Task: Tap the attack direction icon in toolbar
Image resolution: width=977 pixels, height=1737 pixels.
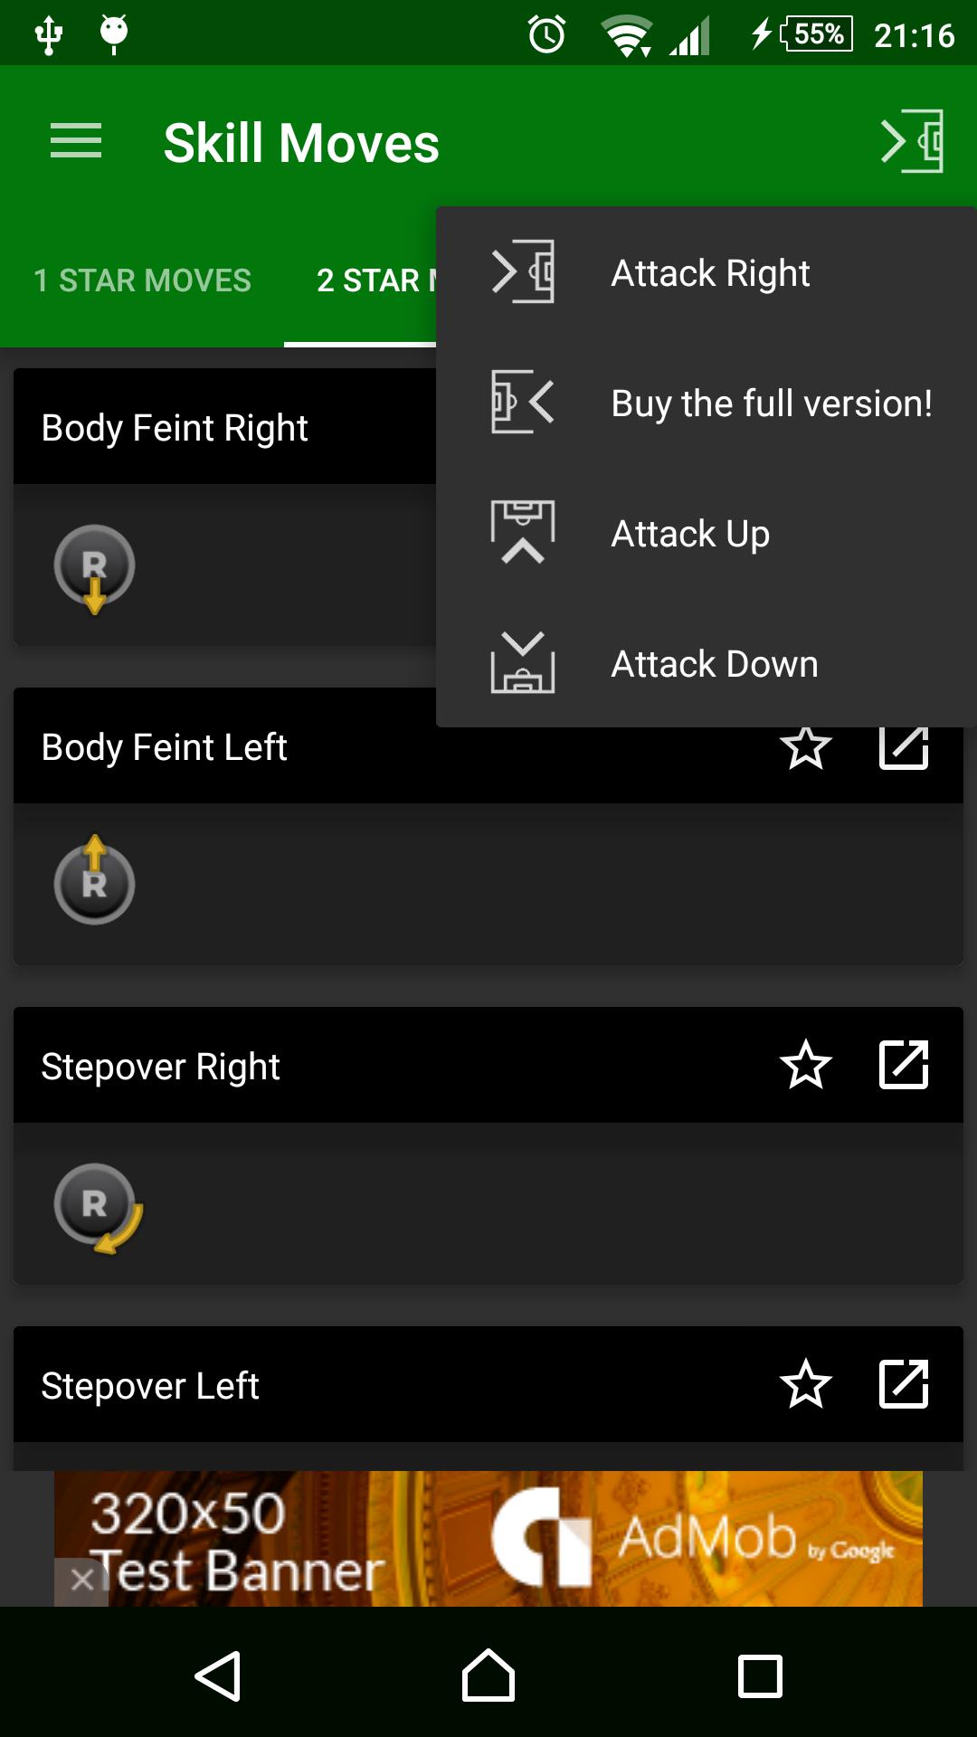Action: click(x=912, y=142)
